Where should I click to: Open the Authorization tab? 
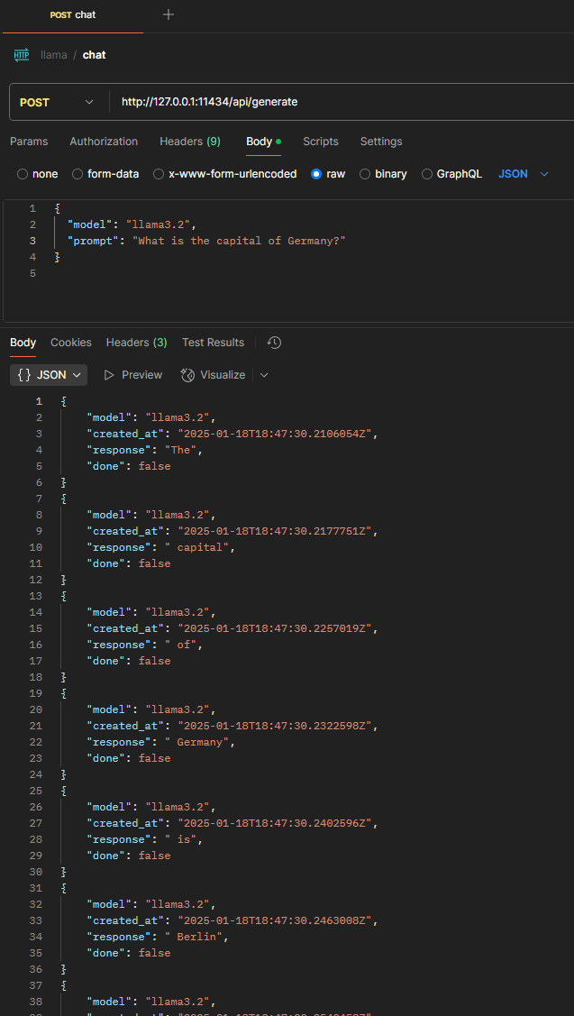click(x=104, y=142)
